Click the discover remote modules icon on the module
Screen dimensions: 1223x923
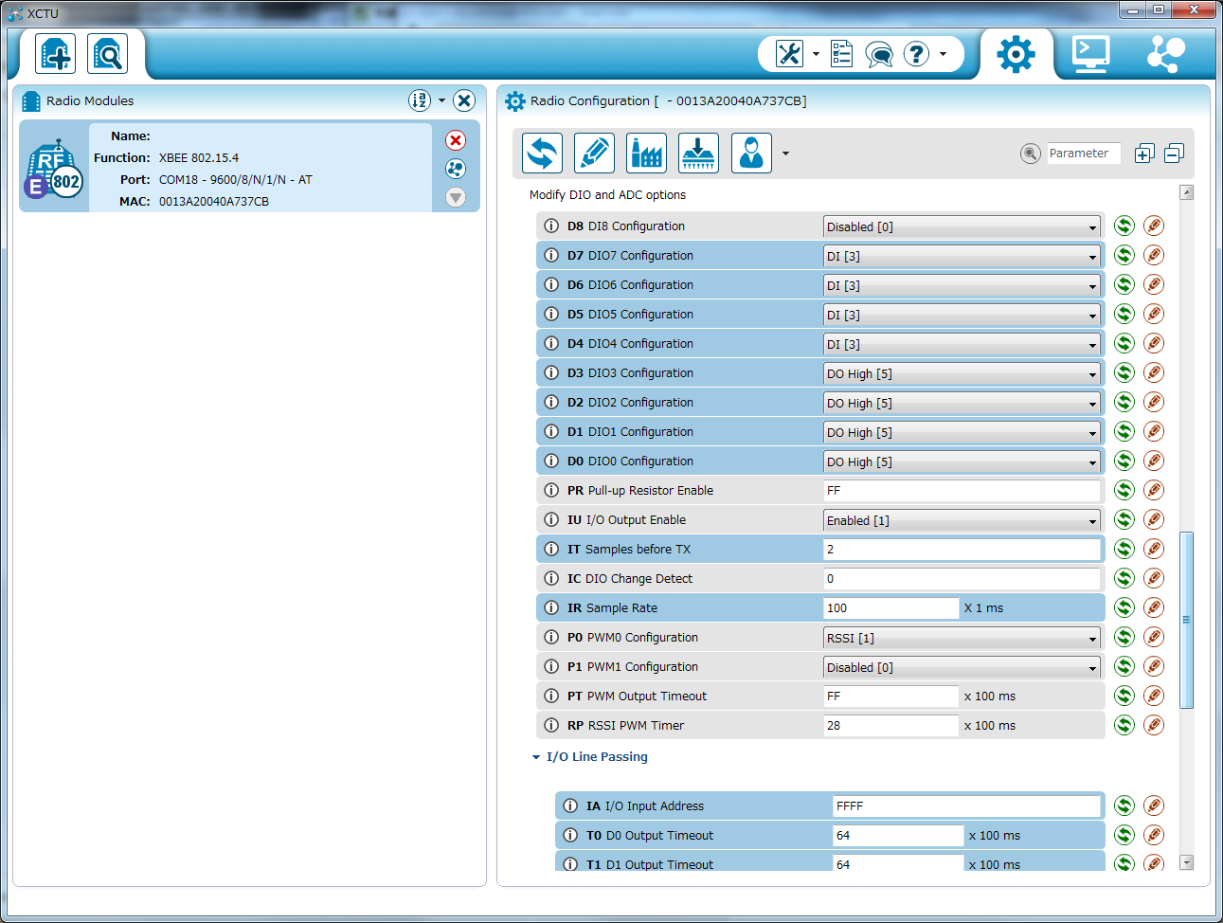coord(456,169)
